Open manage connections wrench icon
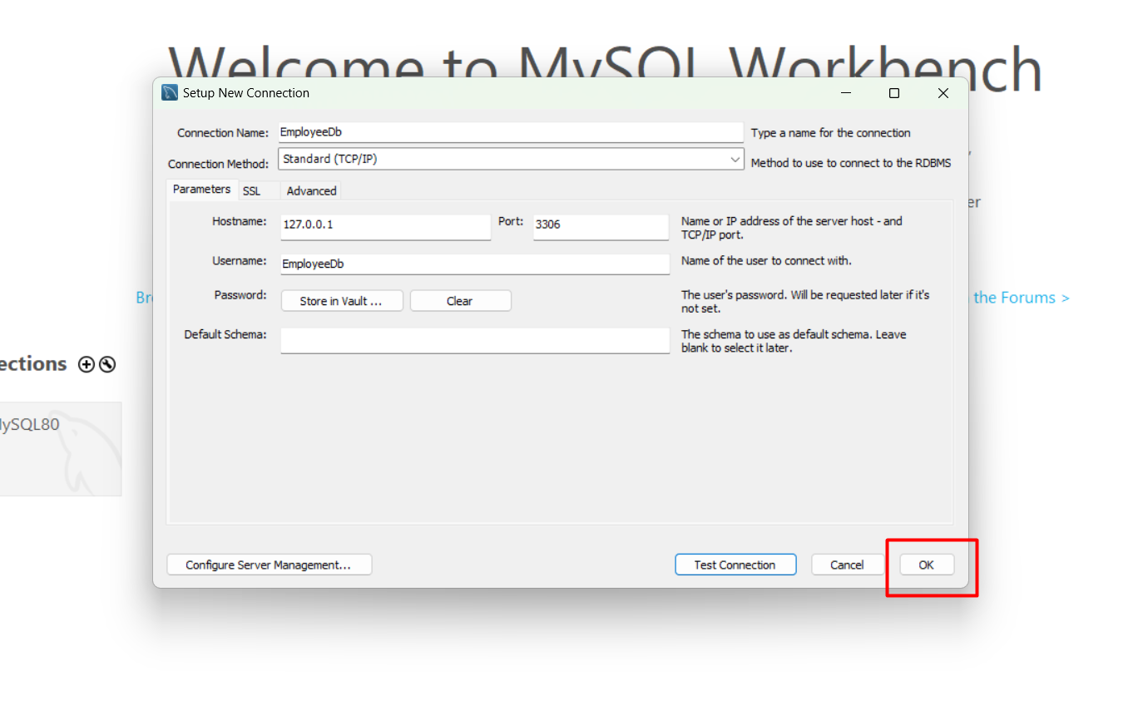Image resolution: width=1138 pixels, height=715 pixels. 107,364
